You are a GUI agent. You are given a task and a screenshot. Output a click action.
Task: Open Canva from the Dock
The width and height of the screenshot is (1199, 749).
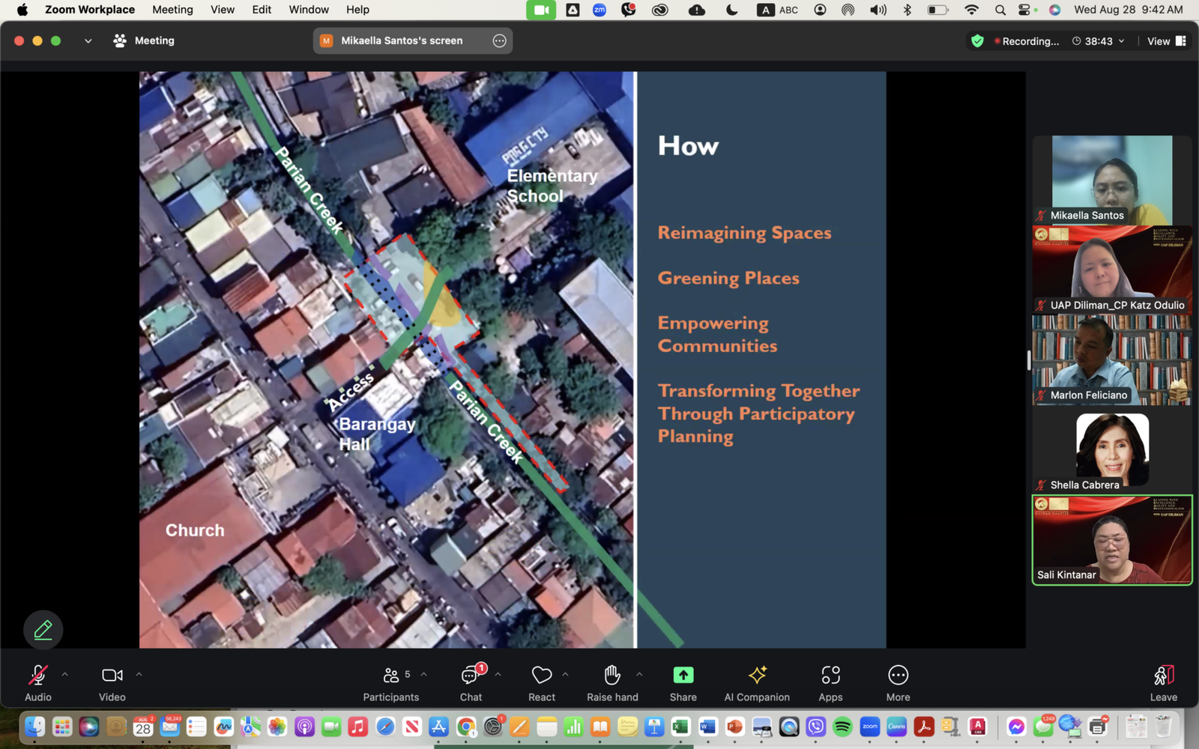pos(896,727)
